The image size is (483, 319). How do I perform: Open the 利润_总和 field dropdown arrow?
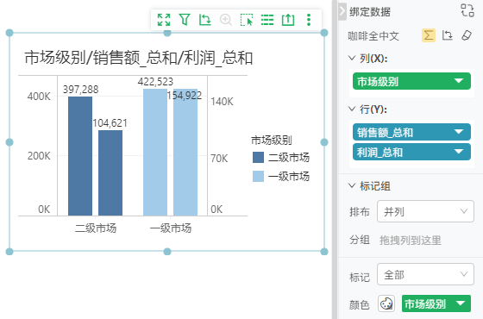459,152
